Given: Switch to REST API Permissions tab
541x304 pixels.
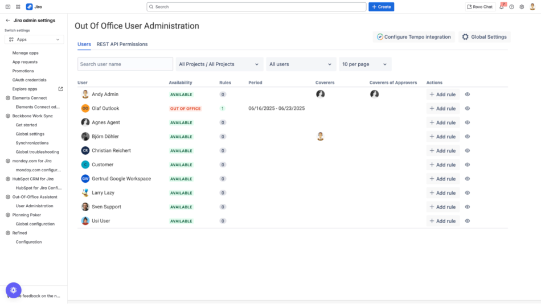Looking at the screenshot, I should point(122,44).
